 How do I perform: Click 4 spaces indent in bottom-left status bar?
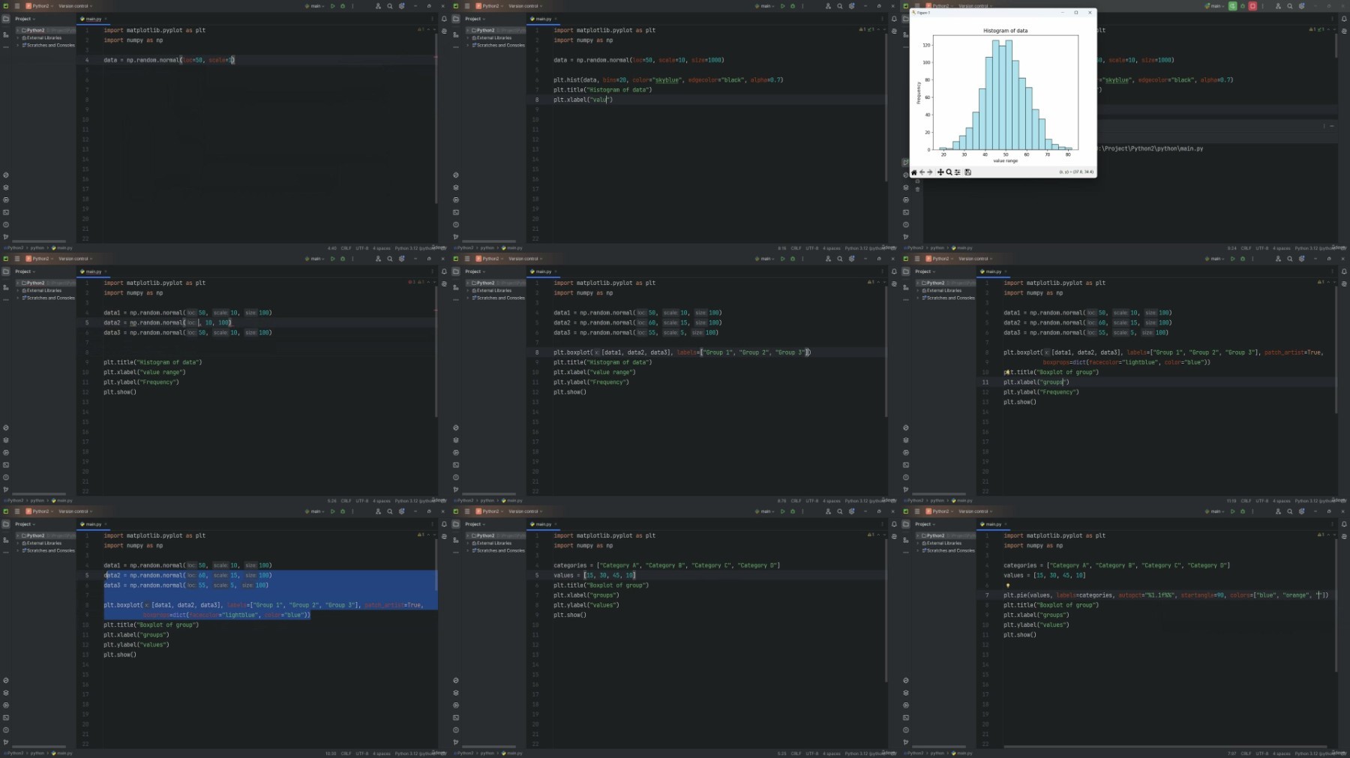pos(382,754)
